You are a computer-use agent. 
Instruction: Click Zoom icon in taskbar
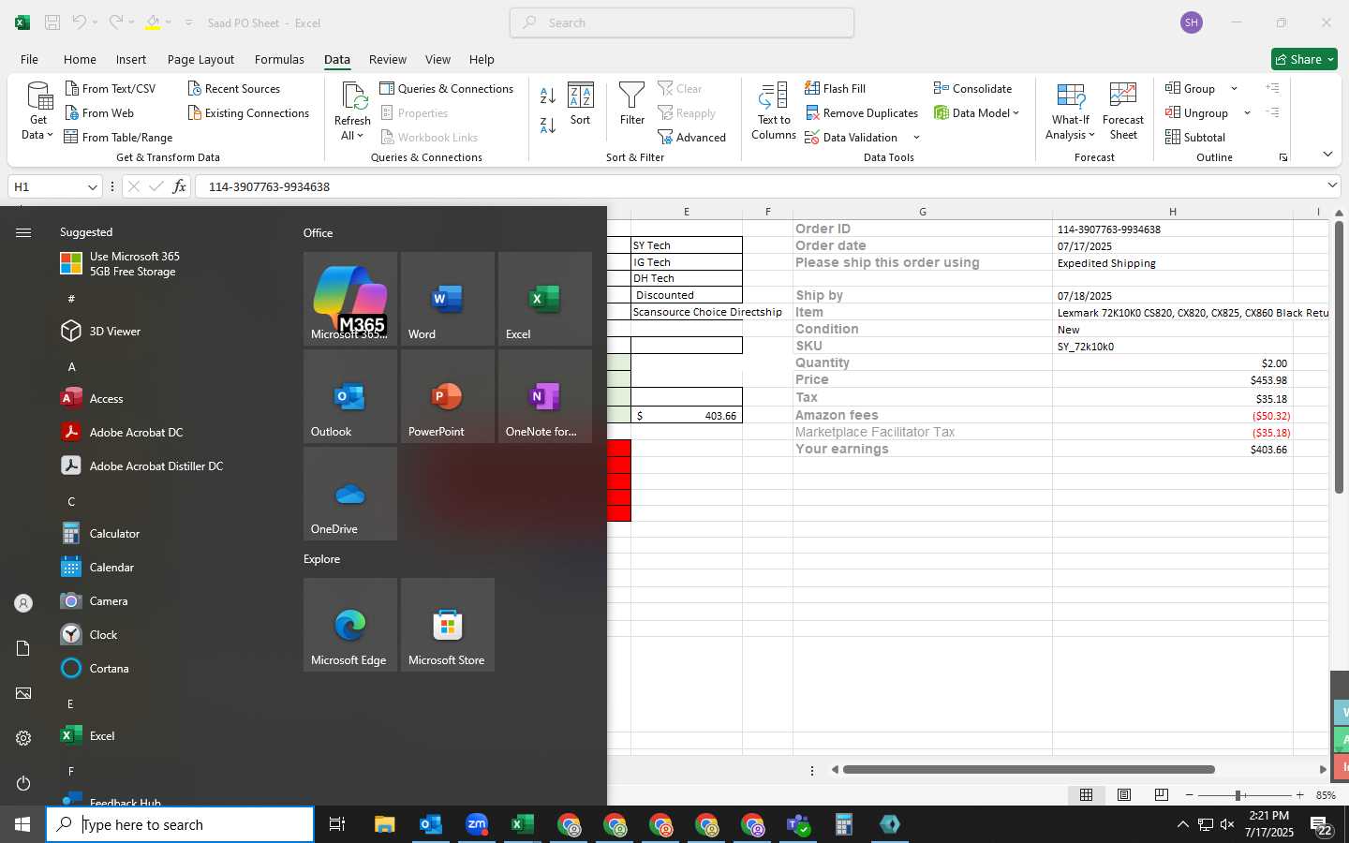[477, 824]
